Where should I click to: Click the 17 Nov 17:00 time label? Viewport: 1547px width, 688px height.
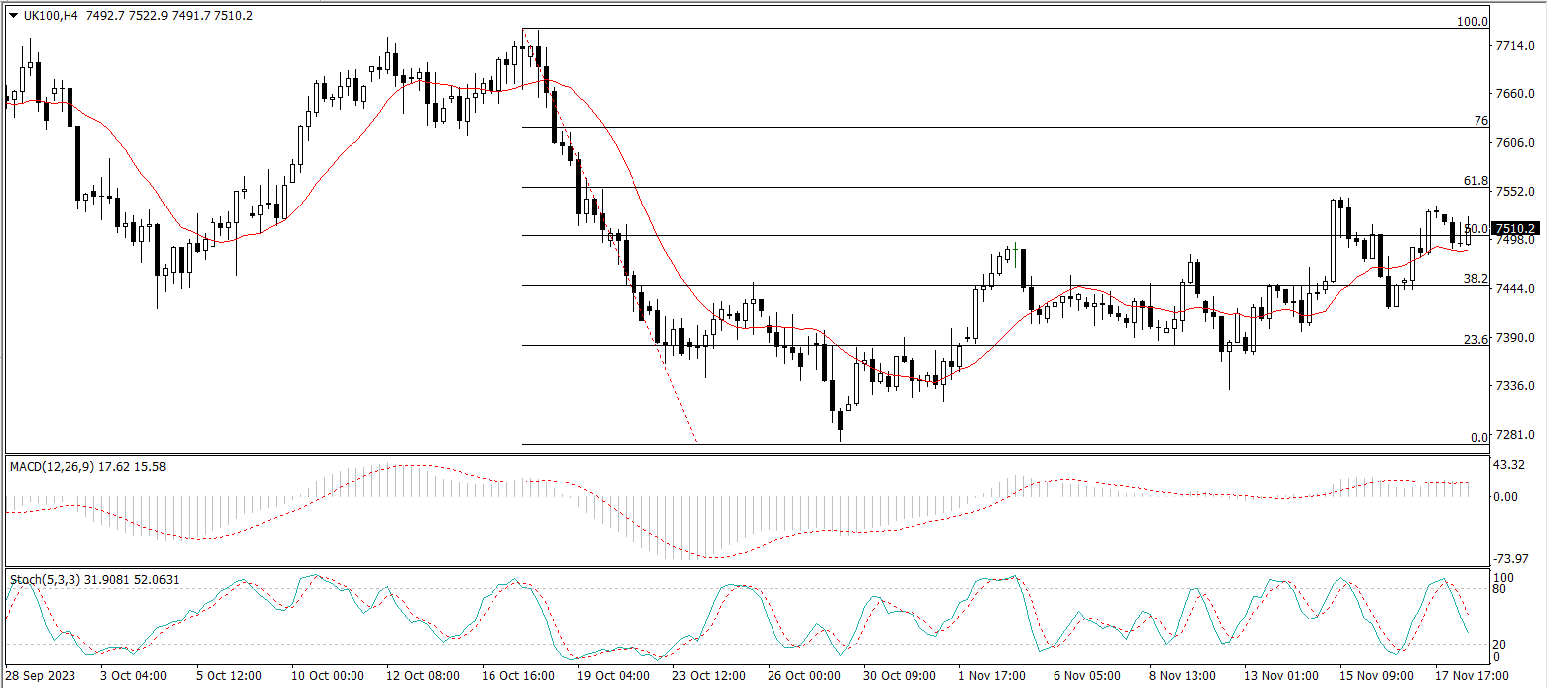(1474, 676)
